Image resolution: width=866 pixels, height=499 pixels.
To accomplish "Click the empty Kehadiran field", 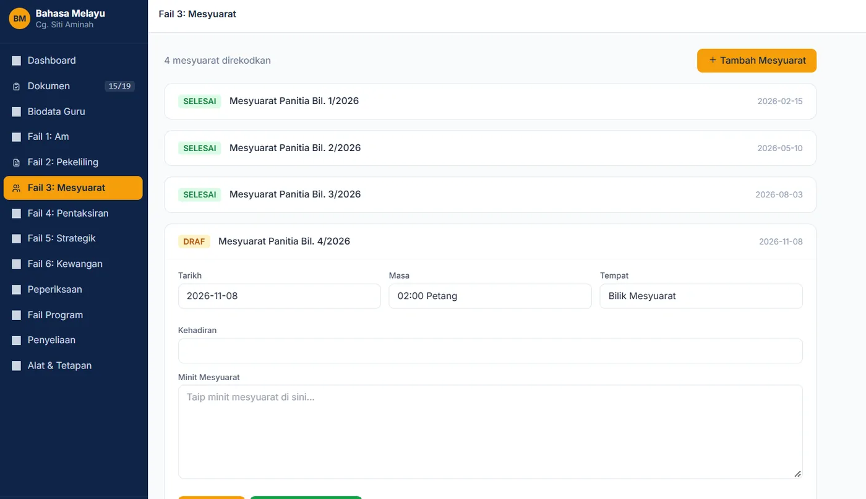I will point(491,350).
